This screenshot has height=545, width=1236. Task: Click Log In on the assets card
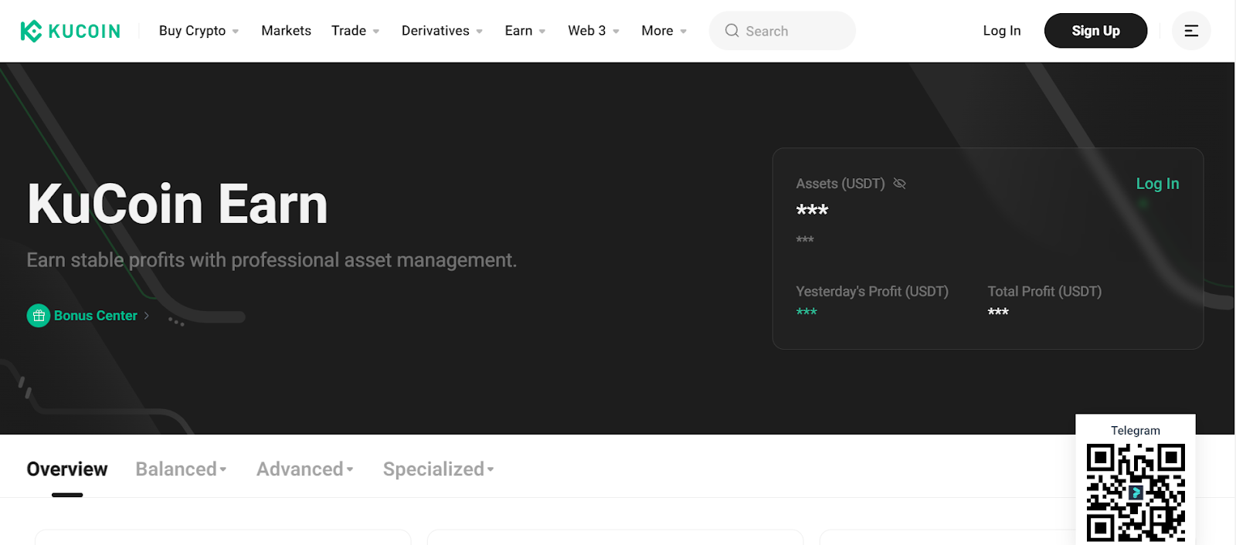(1157, 184)
